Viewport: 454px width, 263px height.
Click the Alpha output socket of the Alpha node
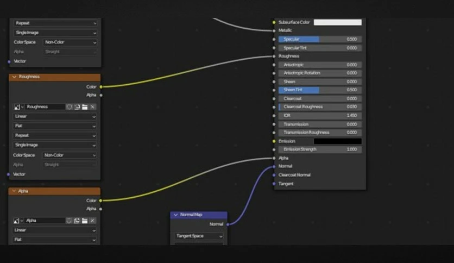pos(100,209)
